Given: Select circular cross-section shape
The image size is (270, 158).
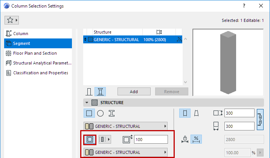Looking at the screenshot, I should click(x=101, y=114).
